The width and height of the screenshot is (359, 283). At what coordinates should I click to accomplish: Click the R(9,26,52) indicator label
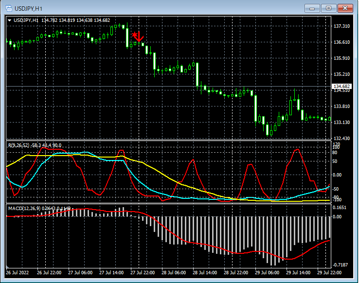point(18,145)
